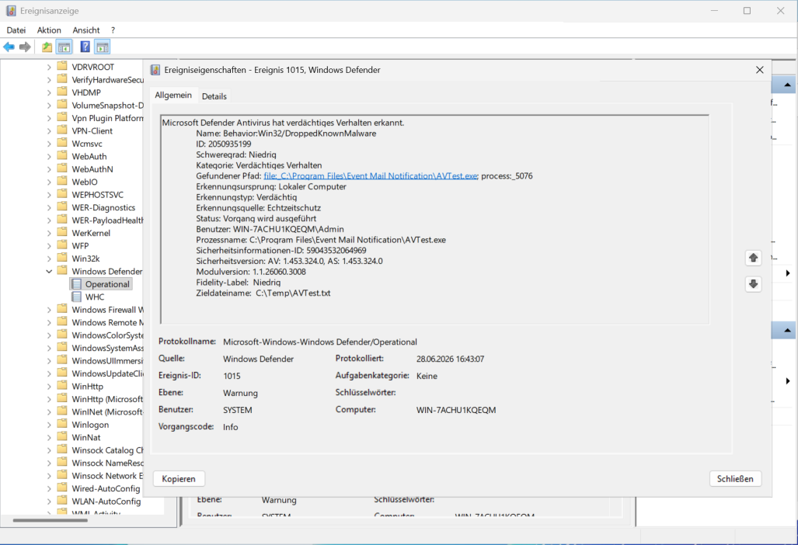Expand the WebAuth tree node
The image size is (798, 545).
(x=49, y=157)
